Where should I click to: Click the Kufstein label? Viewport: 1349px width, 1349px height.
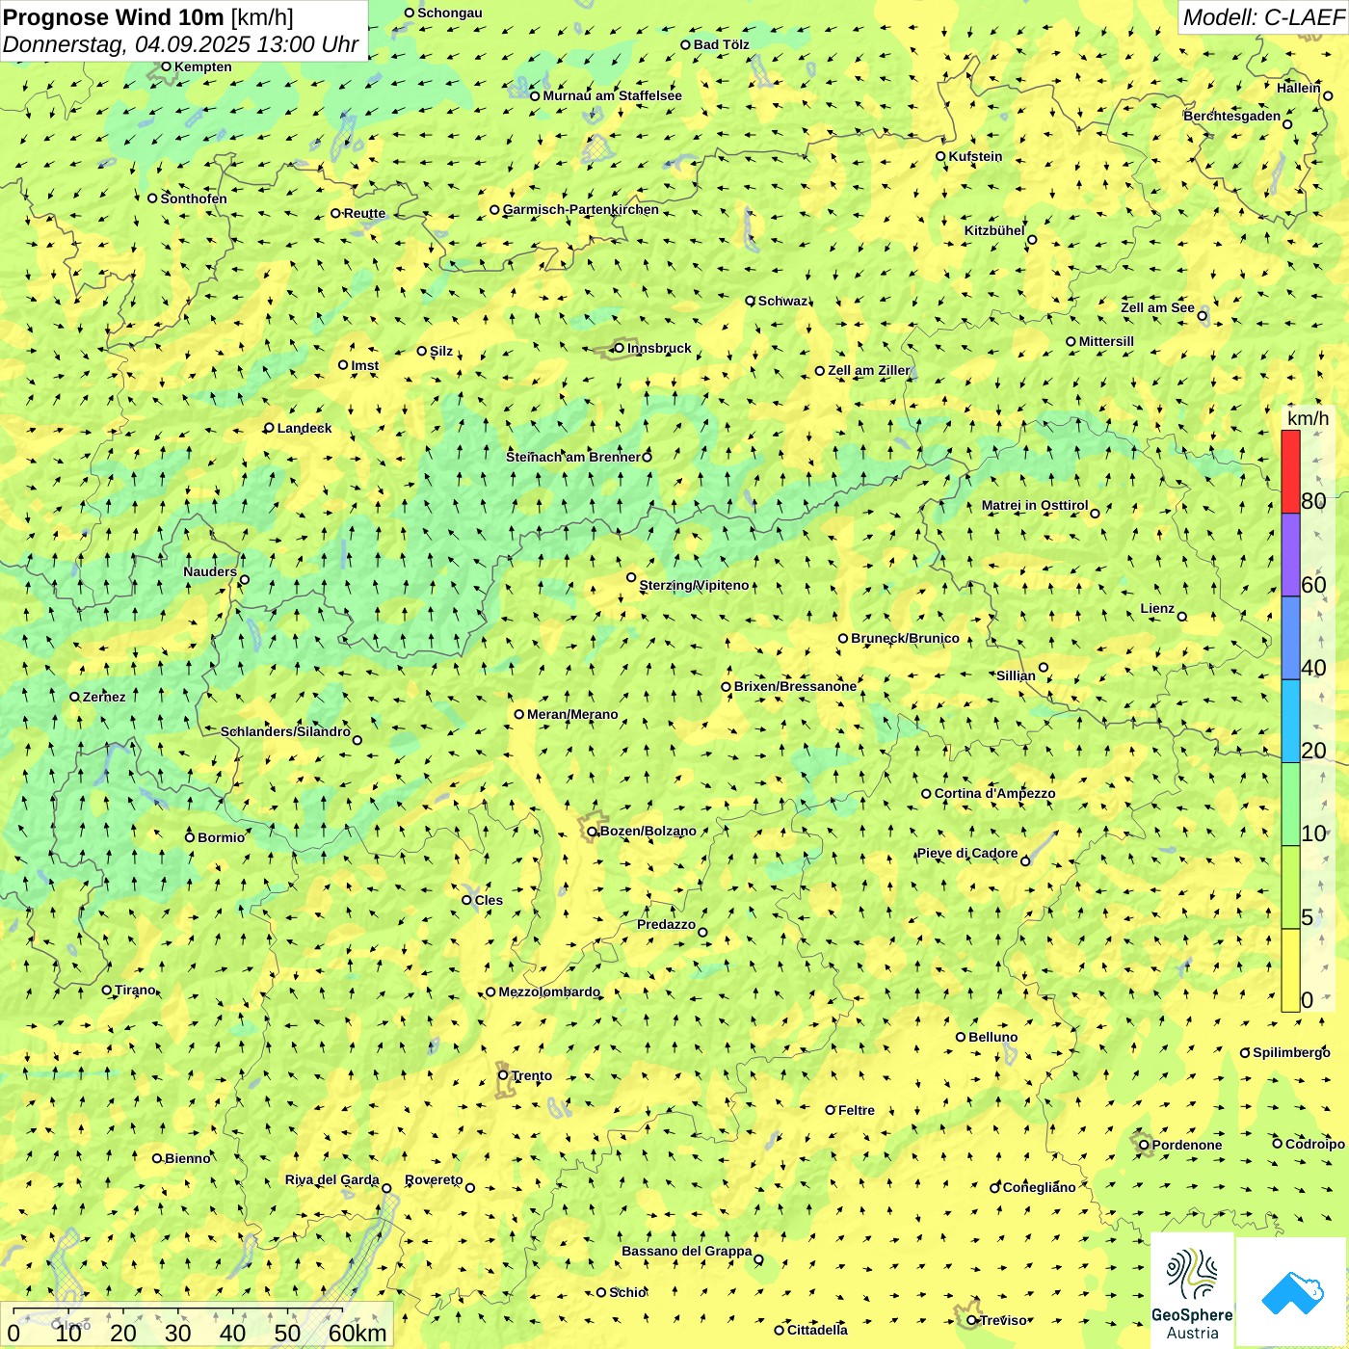tap(975, 156)
